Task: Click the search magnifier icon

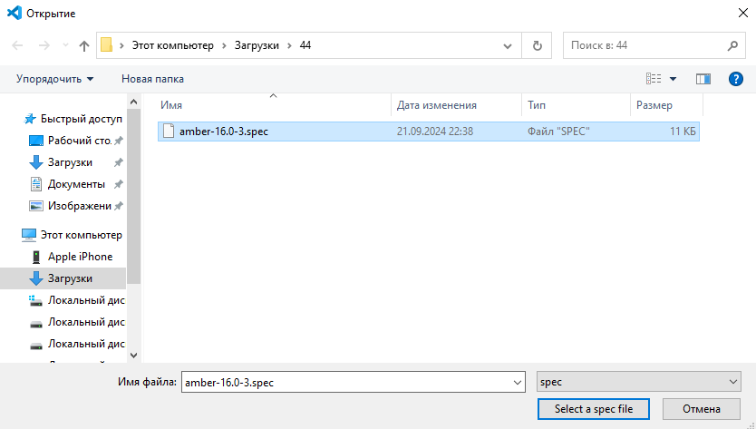Action: point(732,45)
